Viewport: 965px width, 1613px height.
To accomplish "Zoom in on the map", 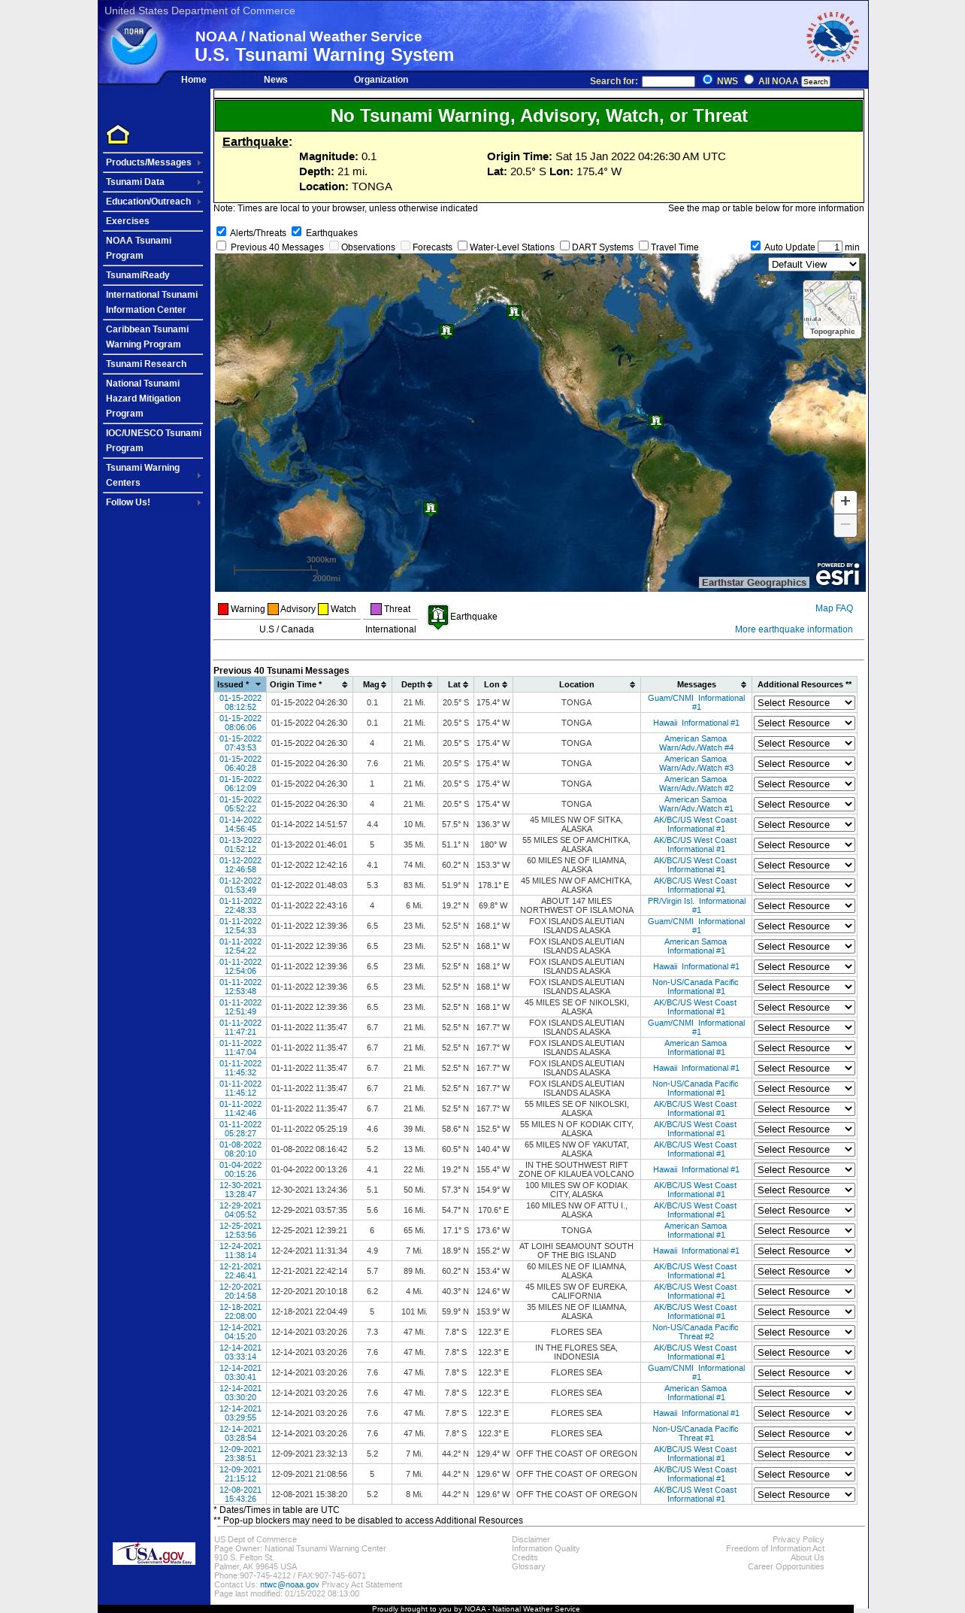I will (846, 502).
